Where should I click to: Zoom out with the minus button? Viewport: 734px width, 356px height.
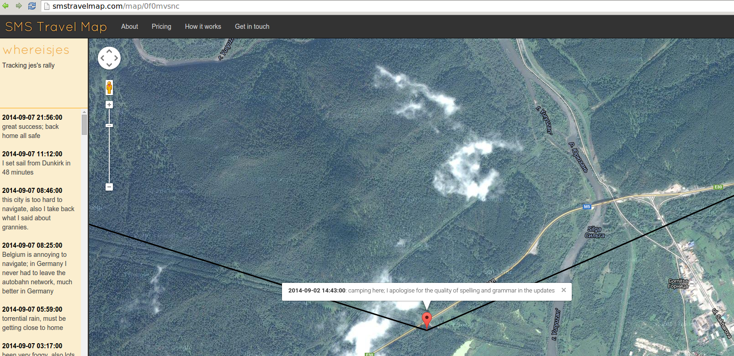(x=109, y=187)
